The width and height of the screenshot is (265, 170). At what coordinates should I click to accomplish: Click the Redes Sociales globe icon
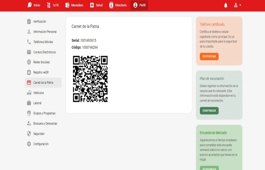click(x=29, y=62)
